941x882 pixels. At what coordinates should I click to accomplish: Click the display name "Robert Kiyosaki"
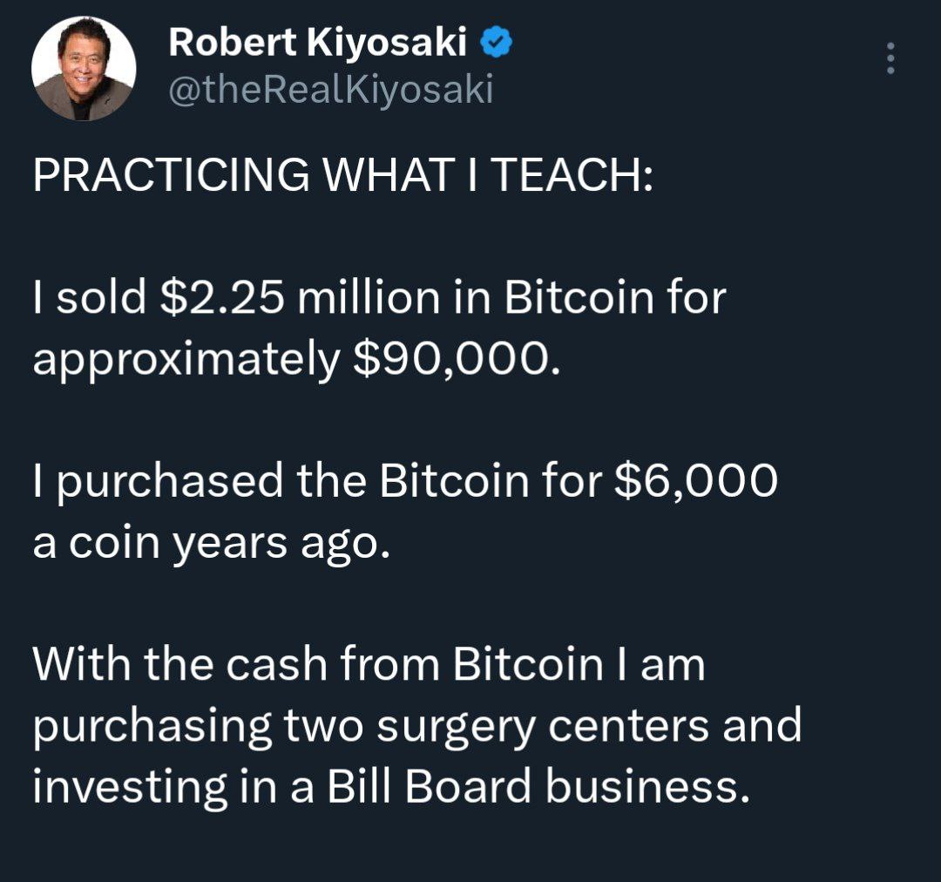click(318, 42)
